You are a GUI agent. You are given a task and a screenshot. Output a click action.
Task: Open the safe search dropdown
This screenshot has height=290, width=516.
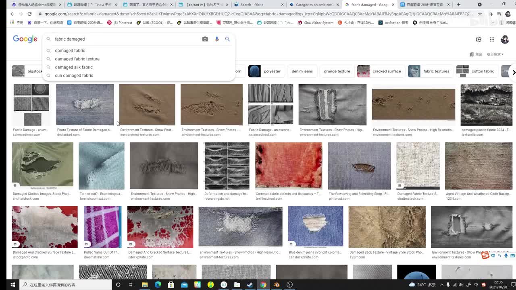pyautogui.click(x=495, y=54)
